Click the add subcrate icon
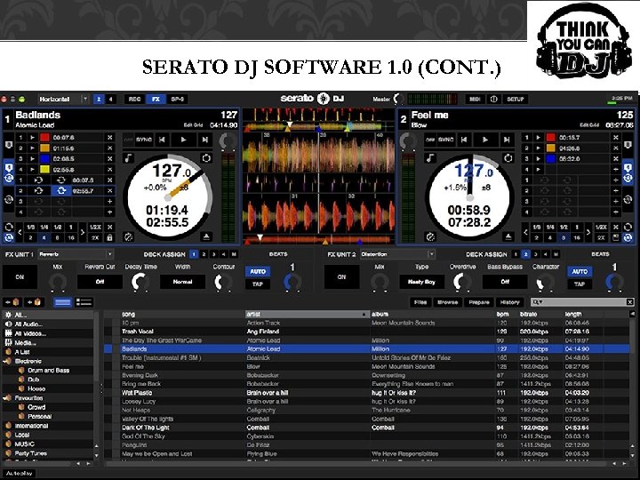 point(34,302)
